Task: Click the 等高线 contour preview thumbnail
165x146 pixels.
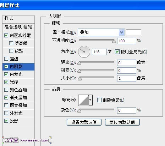Action: click(83, 100)
